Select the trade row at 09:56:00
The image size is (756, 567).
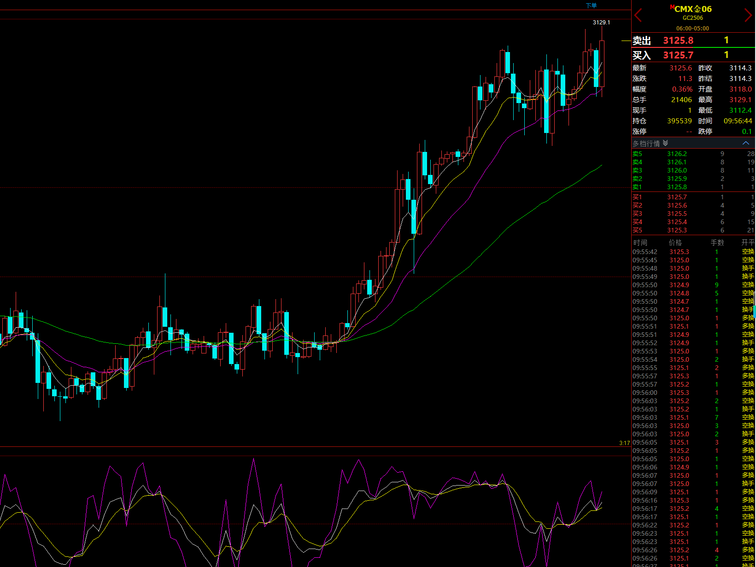tap(693, 393)
